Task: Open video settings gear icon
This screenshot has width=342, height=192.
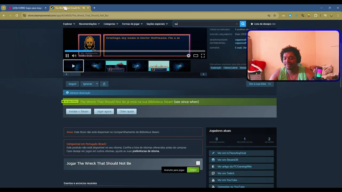Action: (x=189, y=56)
